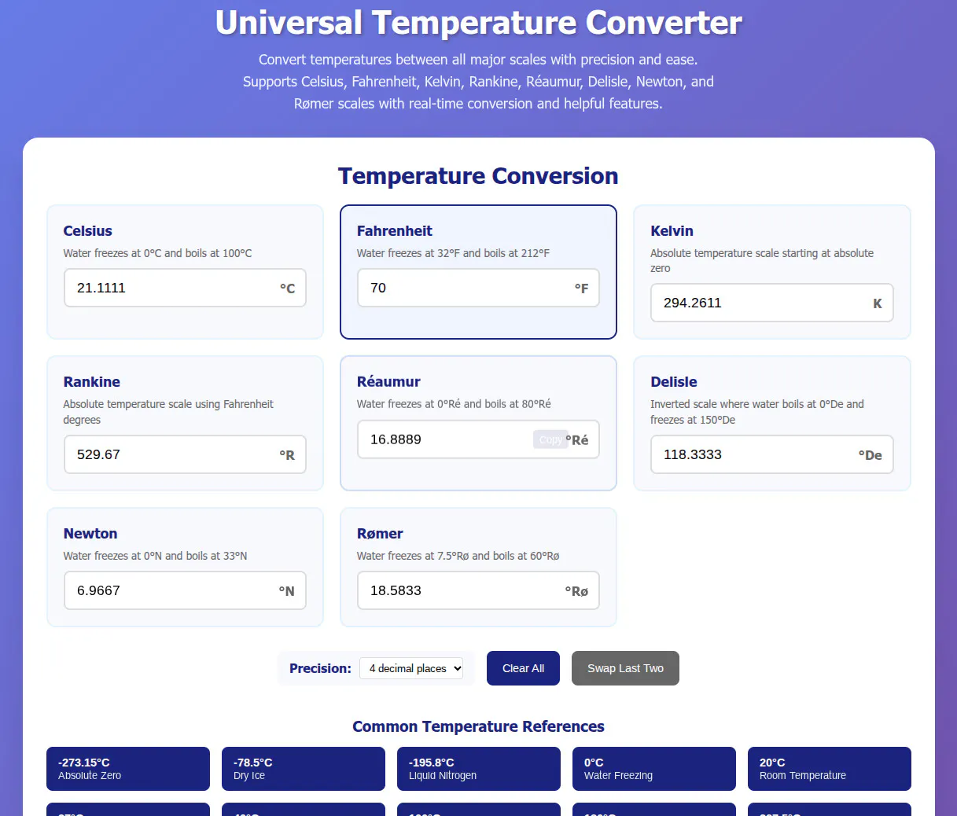Image resolution: width=957 pixels, height=816 pixels.
Task: Choose the Liquid Nitrogen -195.8°C reference
Action: (x=479, y=769)
